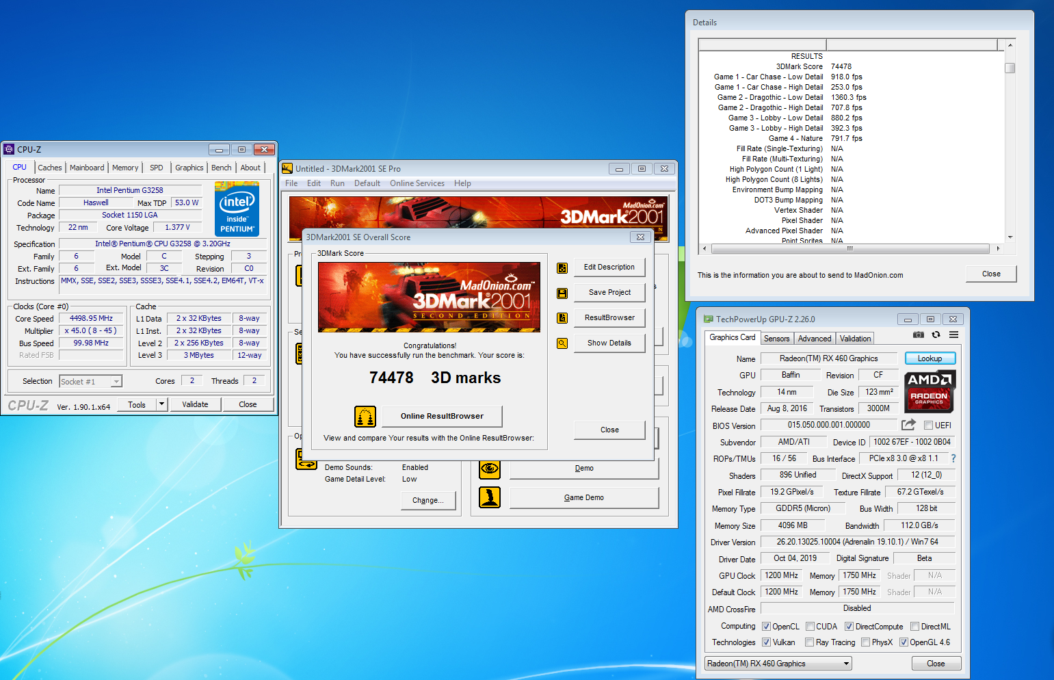Open the Validation tab in GPU-Z
The width and height of the screenshot is (1054, 680).
855,338
